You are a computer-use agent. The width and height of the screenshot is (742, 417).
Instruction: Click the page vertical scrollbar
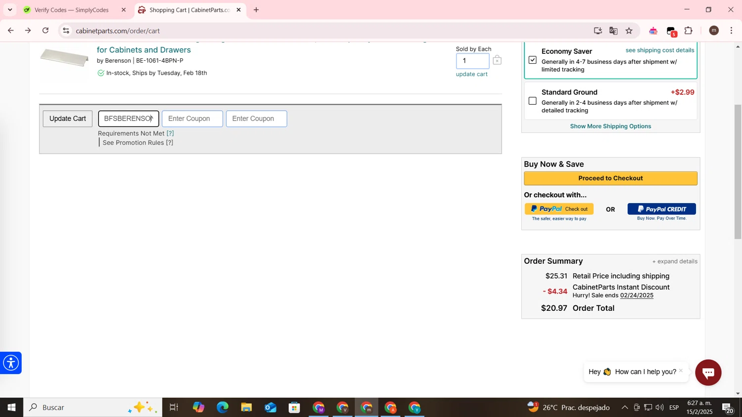pyautogui.click(x=738, y=171)
